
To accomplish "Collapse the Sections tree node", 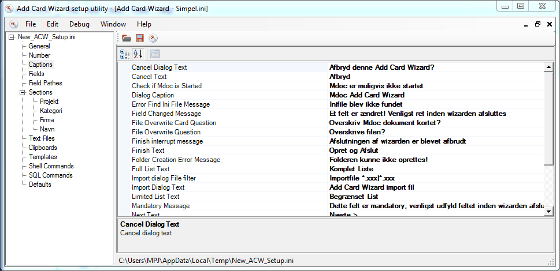I will [x=23, y=92].
